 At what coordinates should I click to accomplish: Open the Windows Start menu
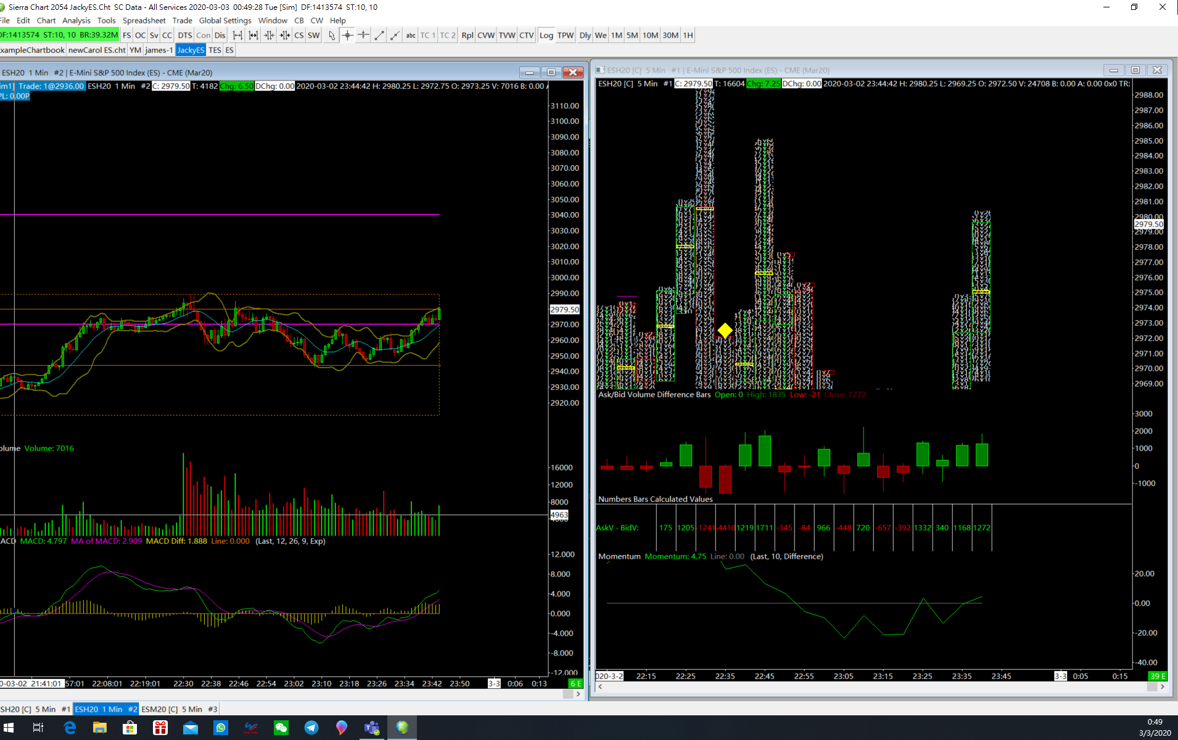(9, 728)
